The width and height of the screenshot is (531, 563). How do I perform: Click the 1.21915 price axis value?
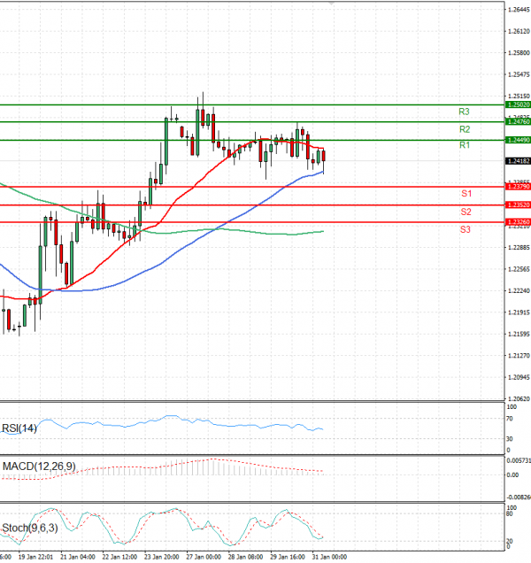pos(519,312)
